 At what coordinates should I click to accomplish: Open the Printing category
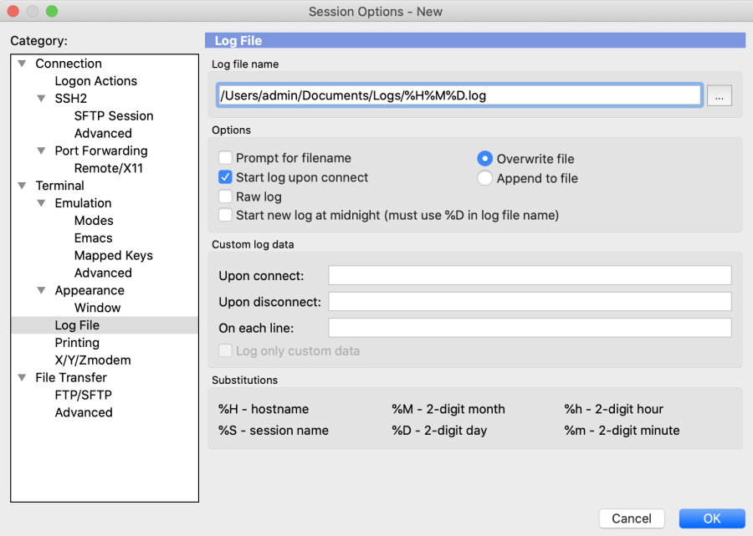tap(77, 343)
